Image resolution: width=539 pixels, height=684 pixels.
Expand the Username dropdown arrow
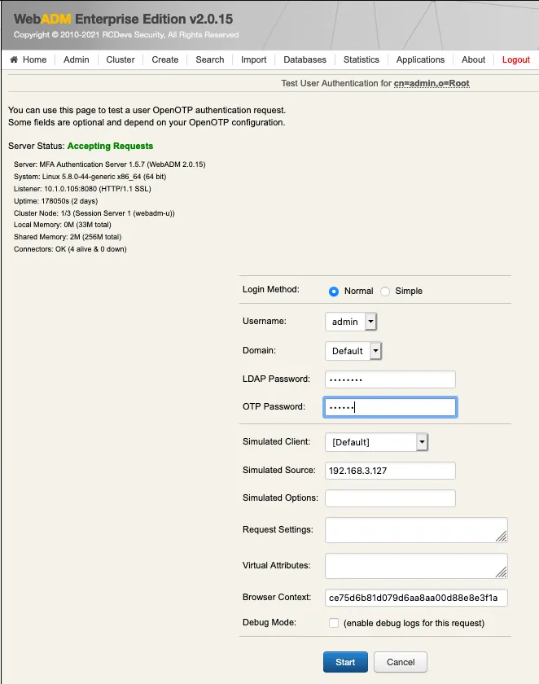coord(370,322)
